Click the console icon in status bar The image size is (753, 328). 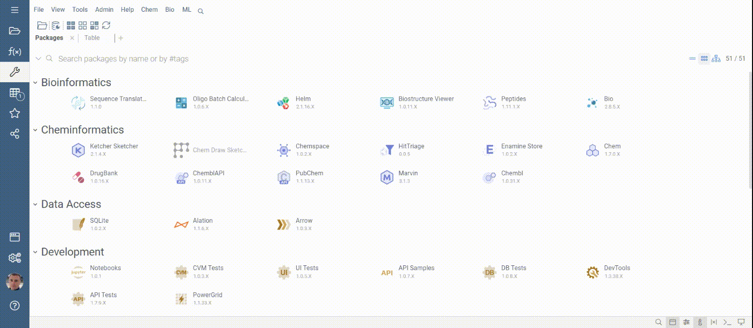(x=728, y=322)
